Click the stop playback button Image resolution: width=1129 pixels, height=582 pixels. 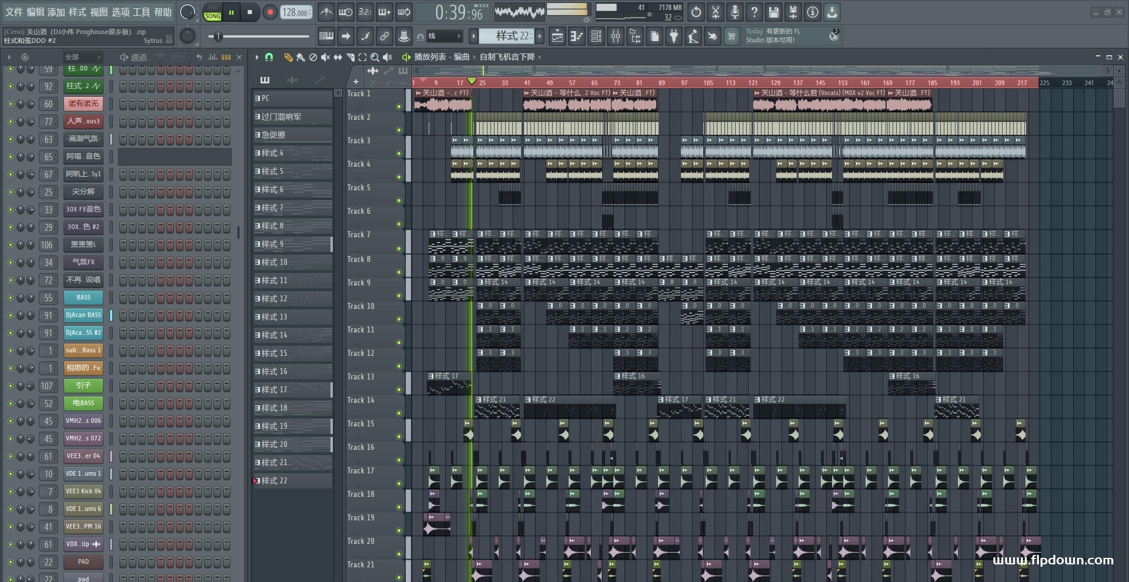pos(250,12)
